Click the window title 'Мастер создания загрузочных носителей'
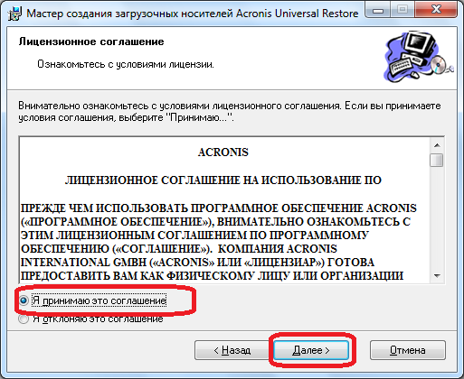 coord(129,14)
